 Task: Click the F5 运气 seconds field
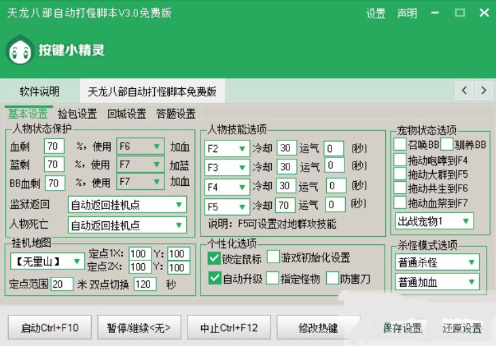click(x=335, y=205)
